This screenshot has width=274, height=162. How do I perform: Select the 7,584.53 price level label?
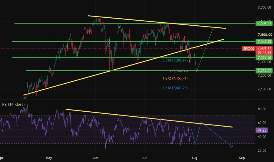[264, 23]
